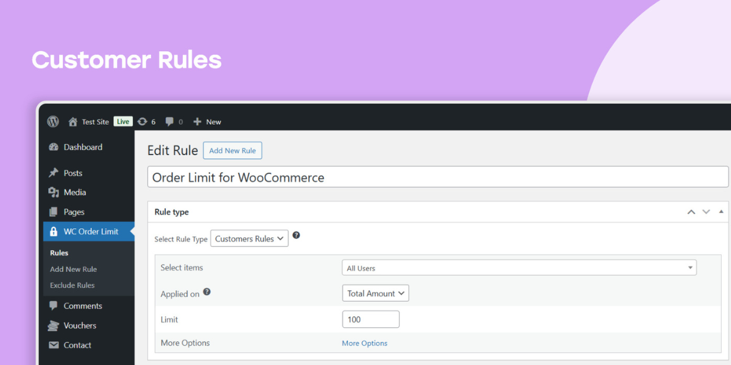
Task: Open the Select Rule Type dropdown
Action: [249, 238]
